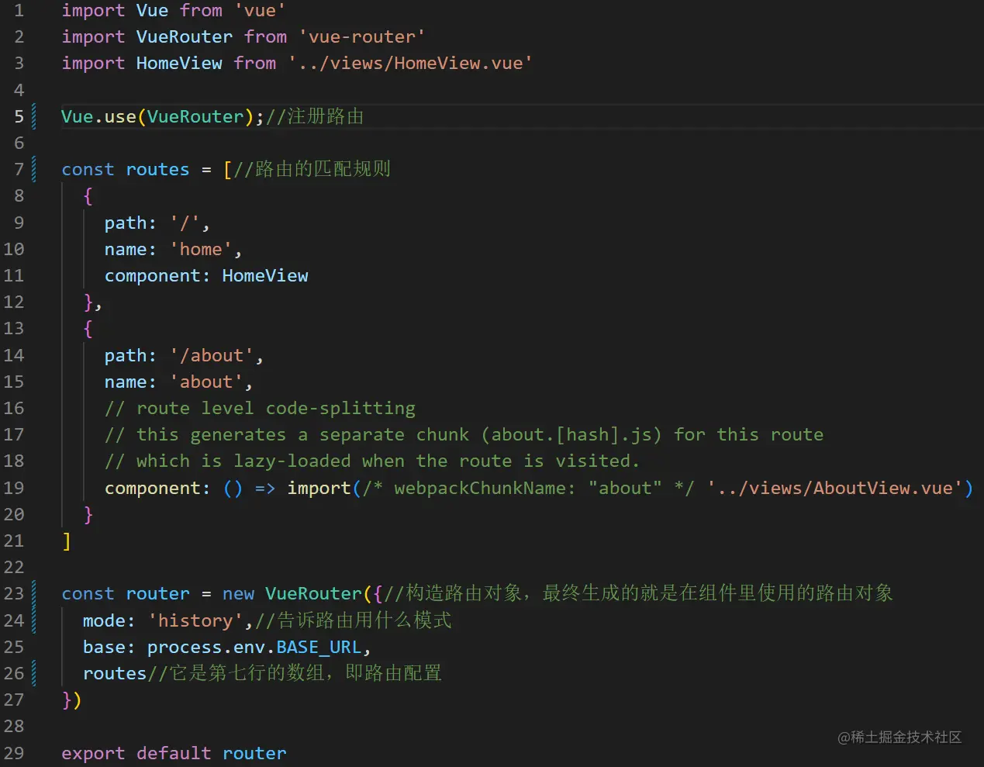This screenshot has height=767, width=984.
Task: Click line number 19 in gutter
Action: click(14, 489)
